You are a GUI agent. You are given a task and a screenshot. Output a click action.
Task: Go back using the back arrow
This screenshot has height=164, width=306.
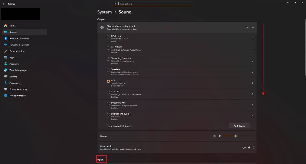(x=4, y=4)
